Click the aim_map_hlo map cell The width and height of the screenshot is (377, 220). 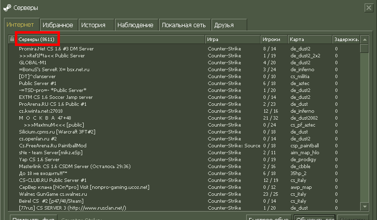pos(305,153)
